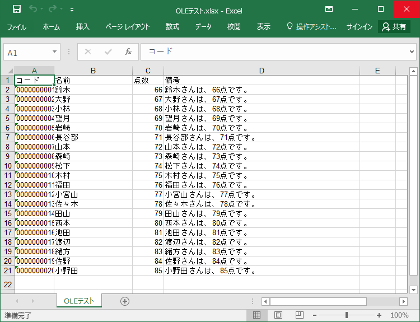Click score cell showing 85
The image size is (420, 322).
click(x=148, y=270)
